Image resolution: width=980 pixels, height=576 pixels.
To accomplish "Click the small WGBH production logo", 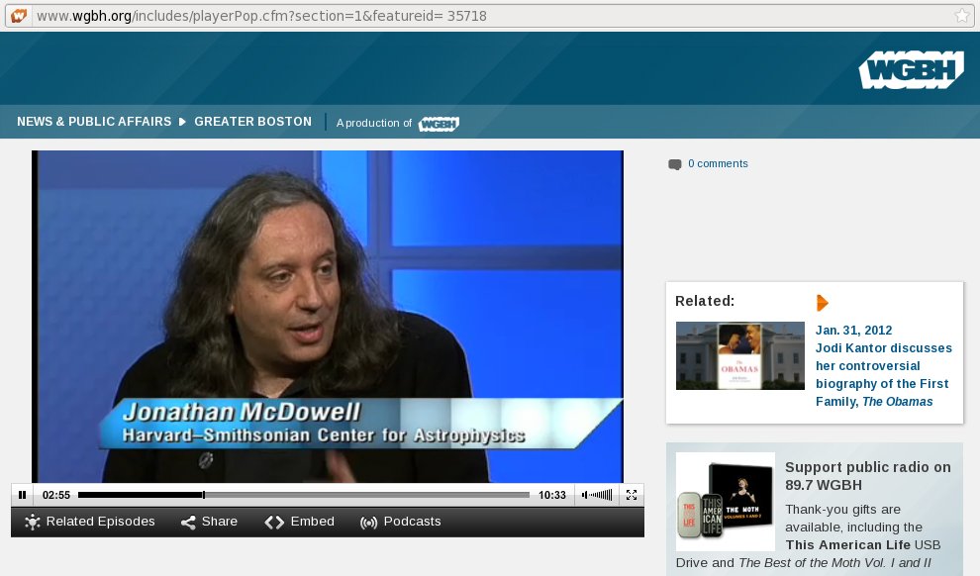I will click(439, 124).
